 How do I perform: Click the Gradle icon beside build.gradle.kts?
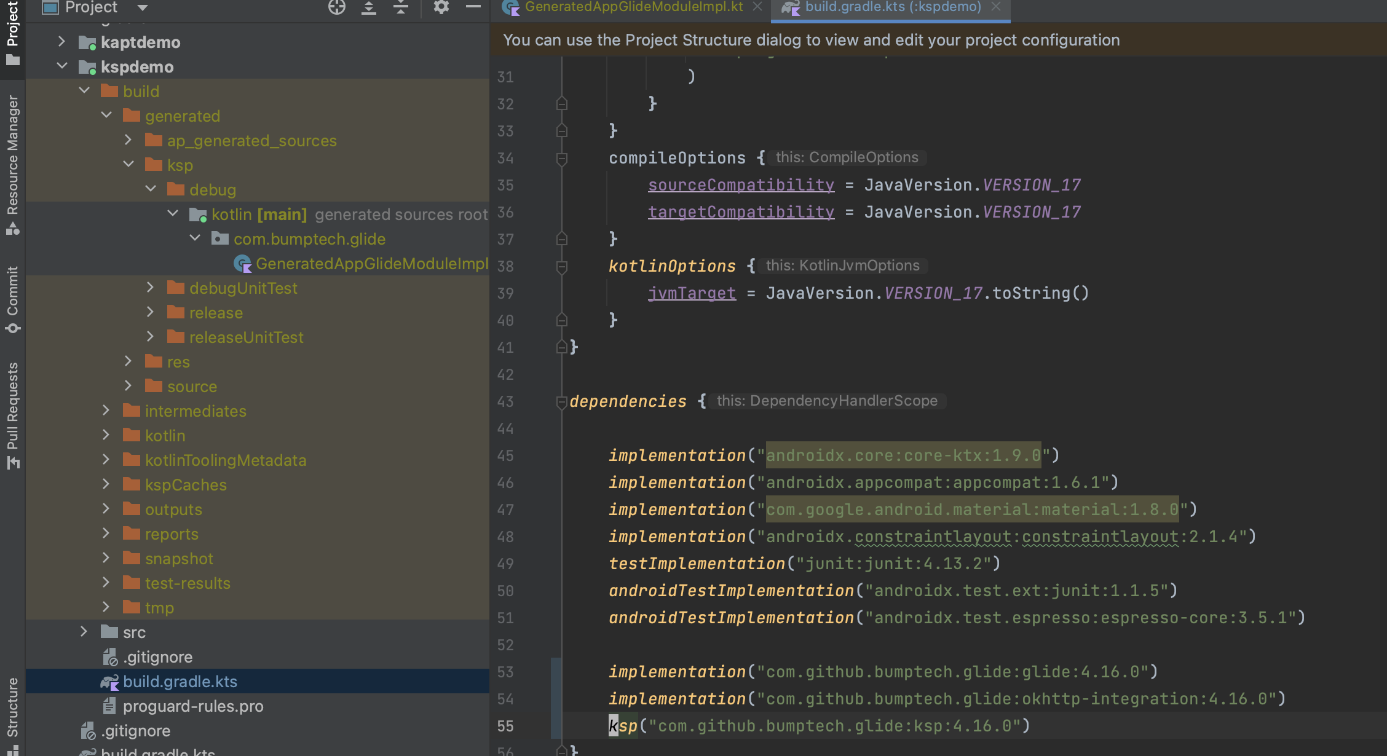pos(110,681)
